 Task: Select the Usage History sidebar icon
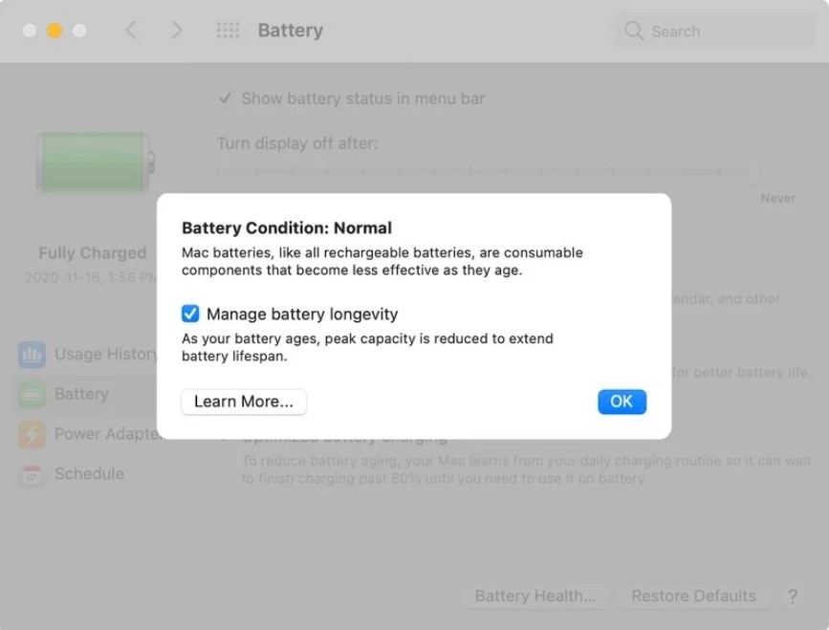(x=32, y=354)
